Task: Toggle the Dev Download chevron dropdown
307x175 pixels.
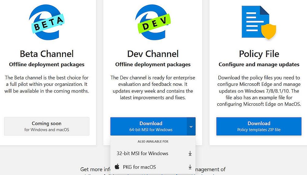Action: (191, 126)
